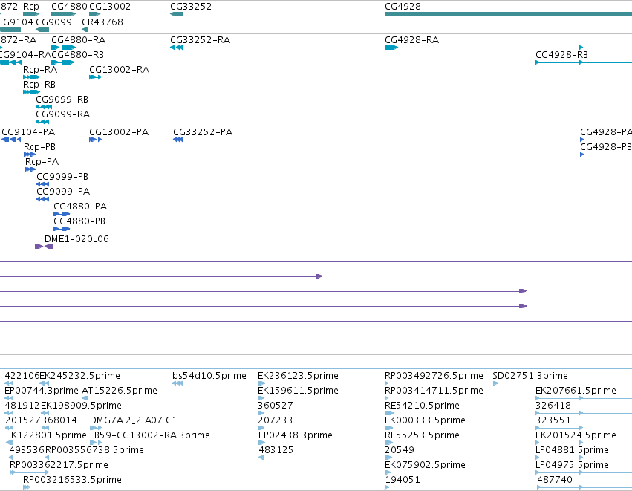This screenshot has width=632, height=491.
Task: Open the CG4928-PB protein label
Action: [x=606, y=147]
